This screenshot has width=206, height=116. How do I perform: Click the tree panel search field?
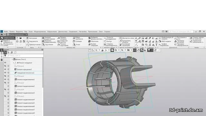point(25,56)
